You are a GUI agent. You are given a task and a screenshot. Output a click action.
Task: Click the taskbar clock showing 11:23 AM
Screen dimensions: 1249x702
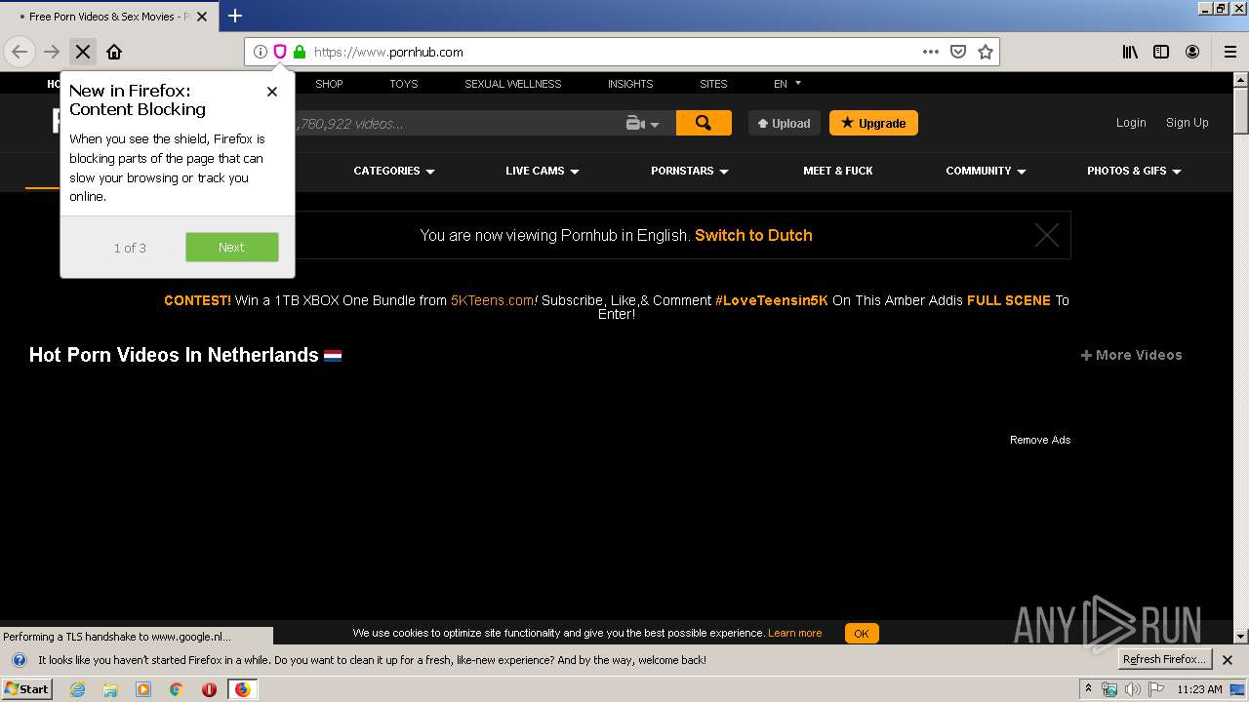click(1199, 689)
